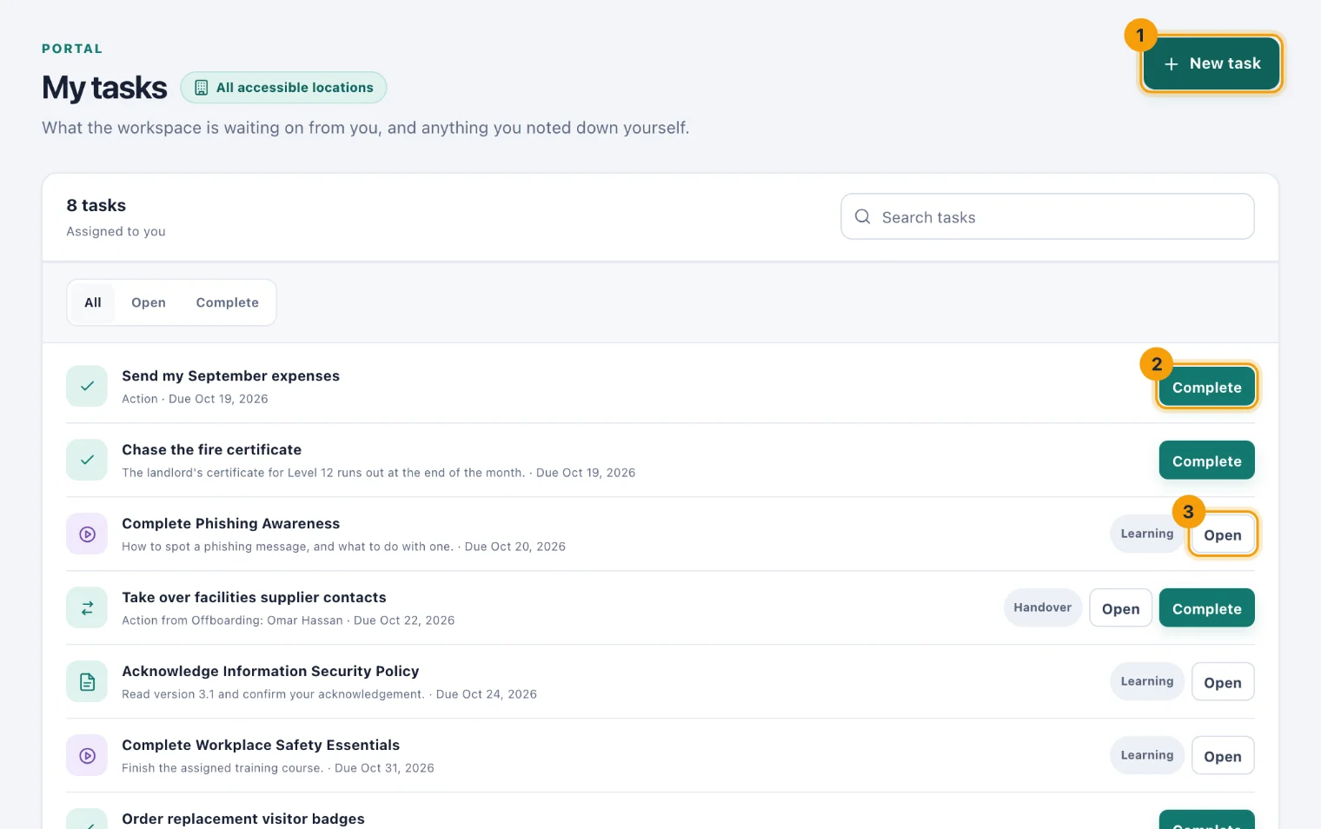Create a new task with New task button

tap(1211, 63)
